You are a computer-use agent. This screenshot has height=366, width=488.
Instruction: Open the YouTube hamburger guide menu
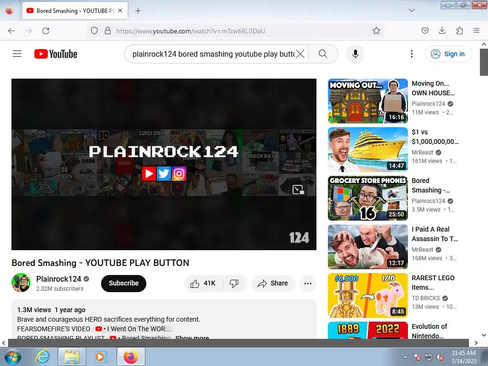[17, 54]
